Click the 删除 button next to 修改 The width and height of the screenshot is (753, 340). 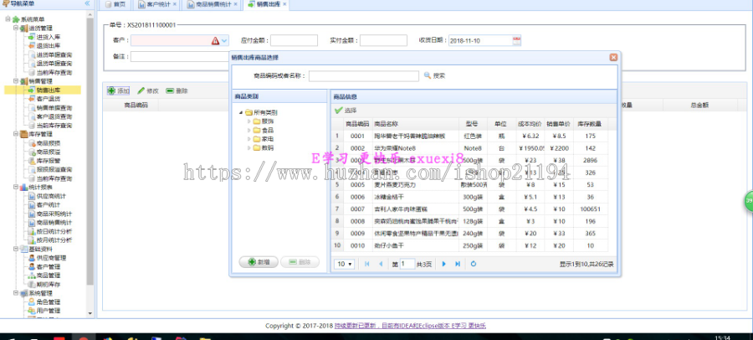tap(177, 90)
